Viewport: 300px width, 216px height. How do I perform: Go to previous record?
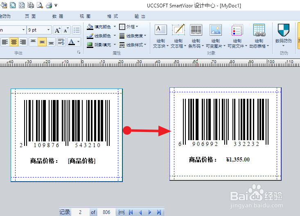click(x=140, y=212)
